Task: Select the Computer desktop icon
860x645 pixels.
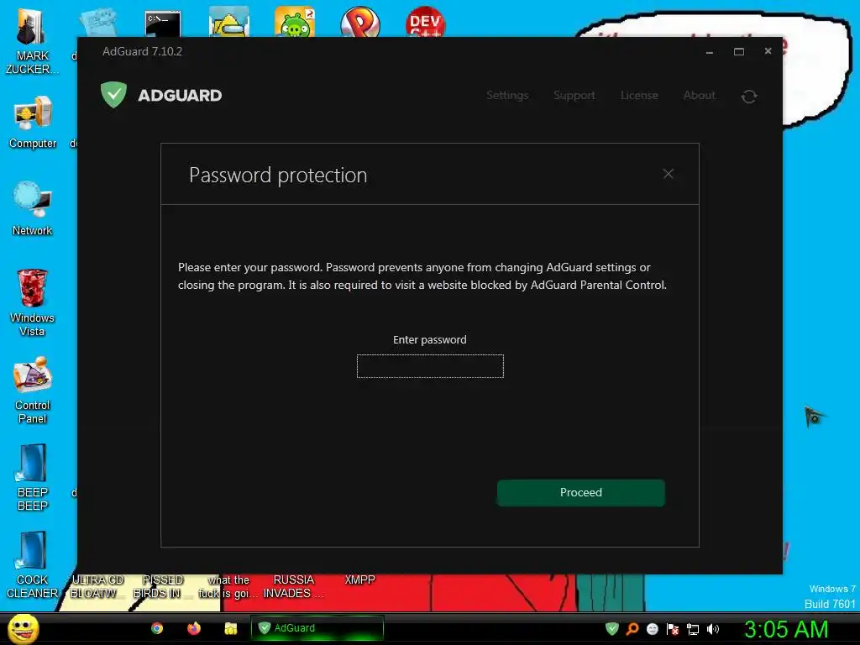Action: click(33, 123)
